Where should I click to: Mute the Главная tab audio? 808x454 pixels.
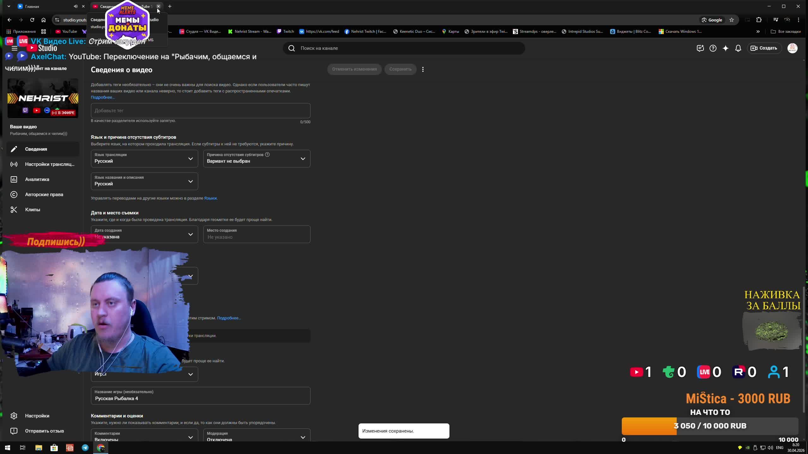coord(76,6)
